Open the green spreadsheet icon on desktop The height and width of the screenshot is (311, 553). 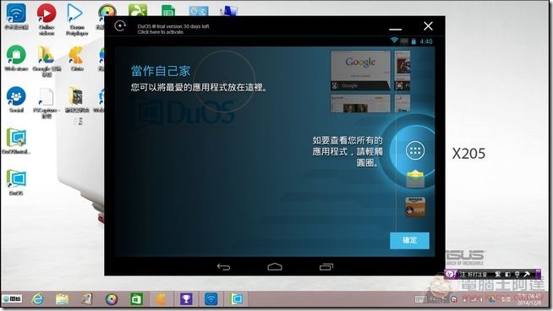(x=168, y=10)
